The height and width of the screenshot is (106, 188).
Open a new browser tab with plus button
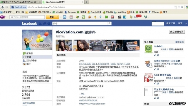tap(87, 2)
